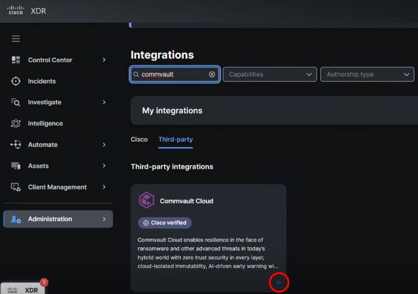Switch to the Cisco tab
The width and height of the screenshot is (418, 294).
(139, 139)
